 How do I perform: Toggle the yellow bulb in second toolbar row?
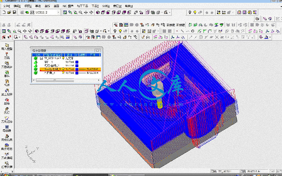[x=120, y=31]
